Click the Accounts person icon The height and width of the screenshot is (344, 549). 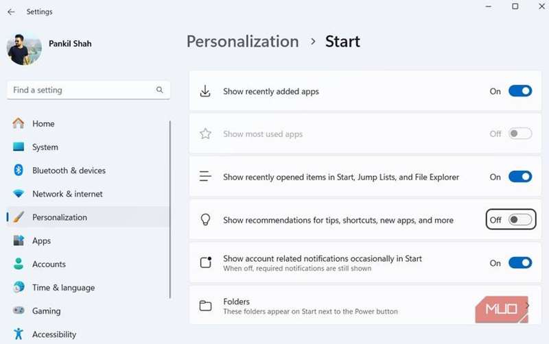[19, 264]
